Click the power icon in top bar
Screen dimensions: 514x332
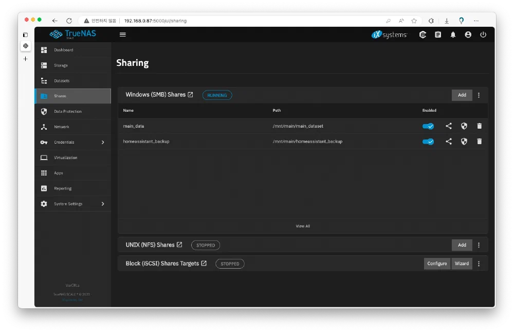[x=483, y=35]
